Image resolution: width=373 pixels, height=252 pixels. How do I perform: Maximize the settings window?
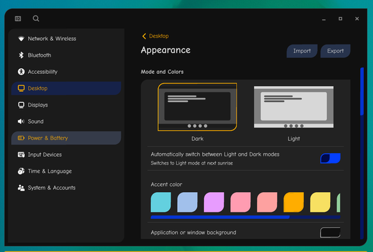coord(340,19)
